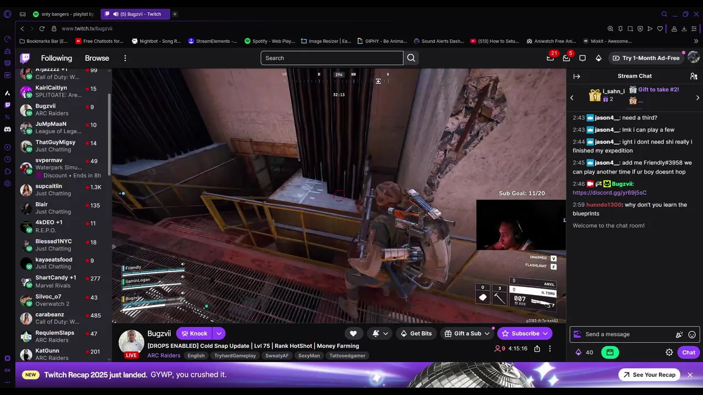Screen dimensions: 703x395
Task: Open the Blair channel in sidebar
Action: [x=63, y=208]
